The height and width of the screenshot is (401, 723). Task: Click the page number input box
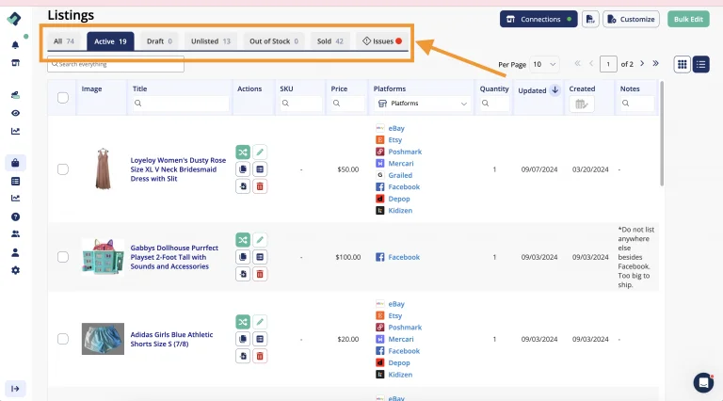[608, 64]
